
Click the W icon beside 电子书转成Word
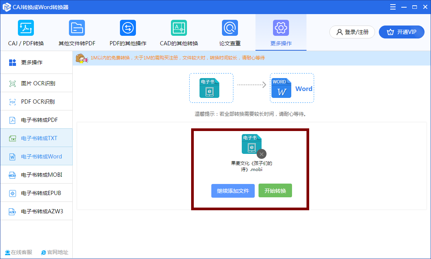(12, 157)
